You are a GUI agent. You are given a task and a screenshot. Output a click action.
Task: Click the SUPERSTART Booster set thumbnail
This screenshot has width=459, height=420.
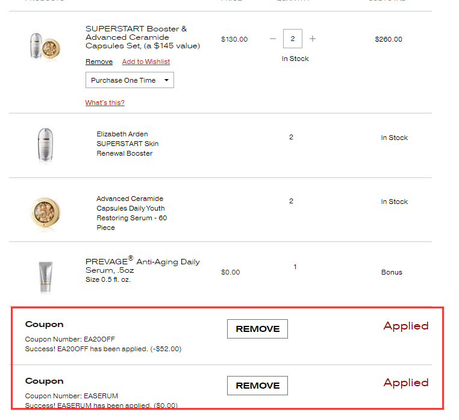pyautogui.click(x=45, y=45)
